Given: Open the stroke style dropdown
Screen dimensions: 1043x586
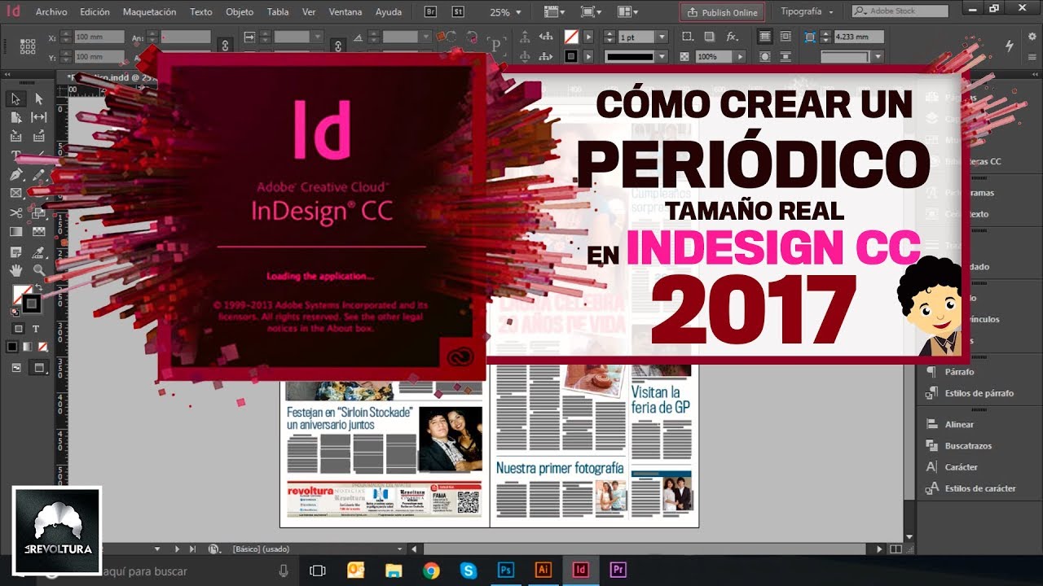Looking at the screenshot, I should (x=661, y=57).
